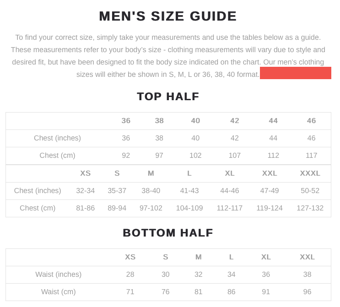Click chest cm value 102
The height and width of the screenshot is (307, 340).
195,156
